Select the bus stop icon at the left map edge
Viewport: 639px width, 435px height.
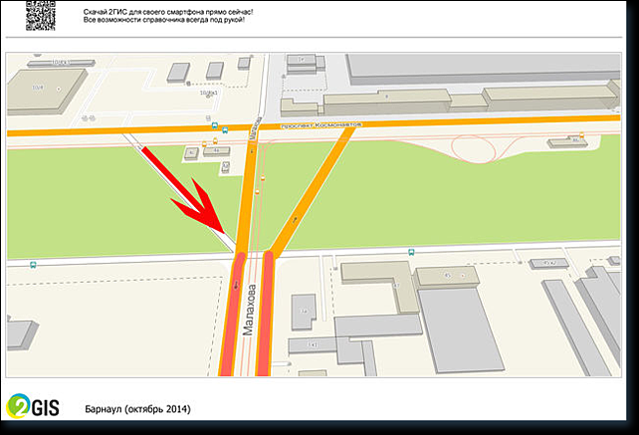(x=34, y=265)
